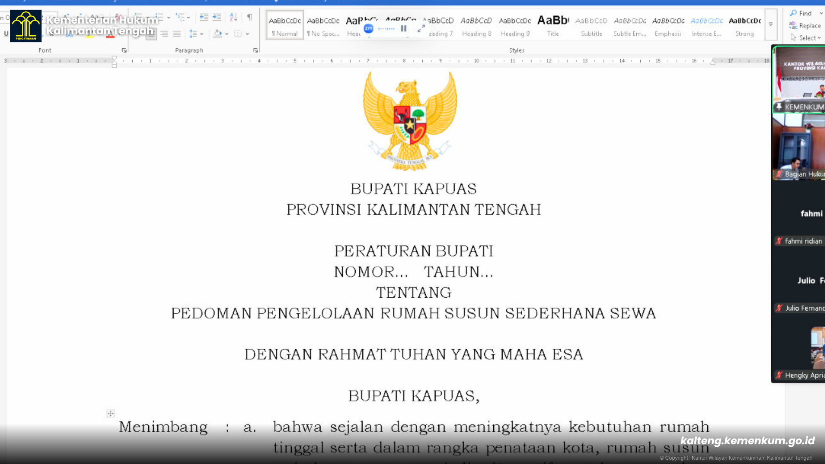Expand the Styles gallery More arrow
Image resolution: width=825 pixels, height=464 pixels.
[x=771, y=24]
